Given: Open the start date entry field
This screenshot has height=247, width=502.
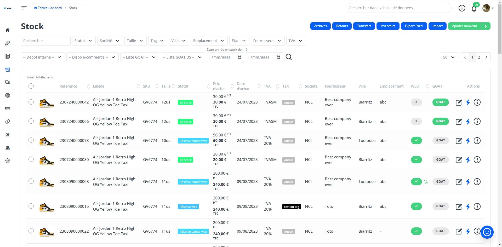Looking at the screenshot, I should [225, 57].
